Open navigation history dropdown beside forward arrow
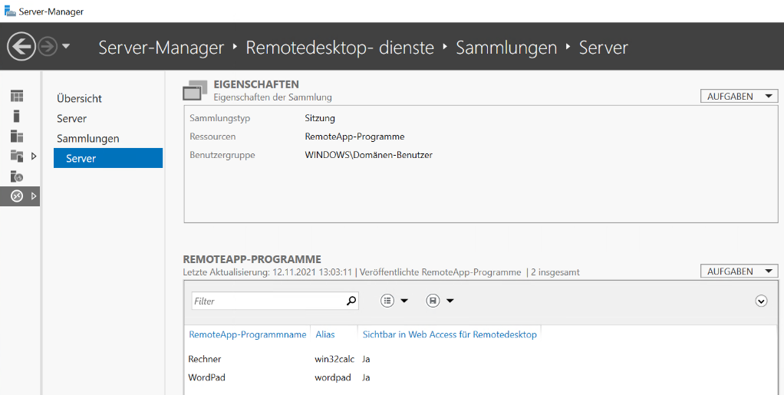The width and height of the screenshot is (784, 395). tap(66, 47)
